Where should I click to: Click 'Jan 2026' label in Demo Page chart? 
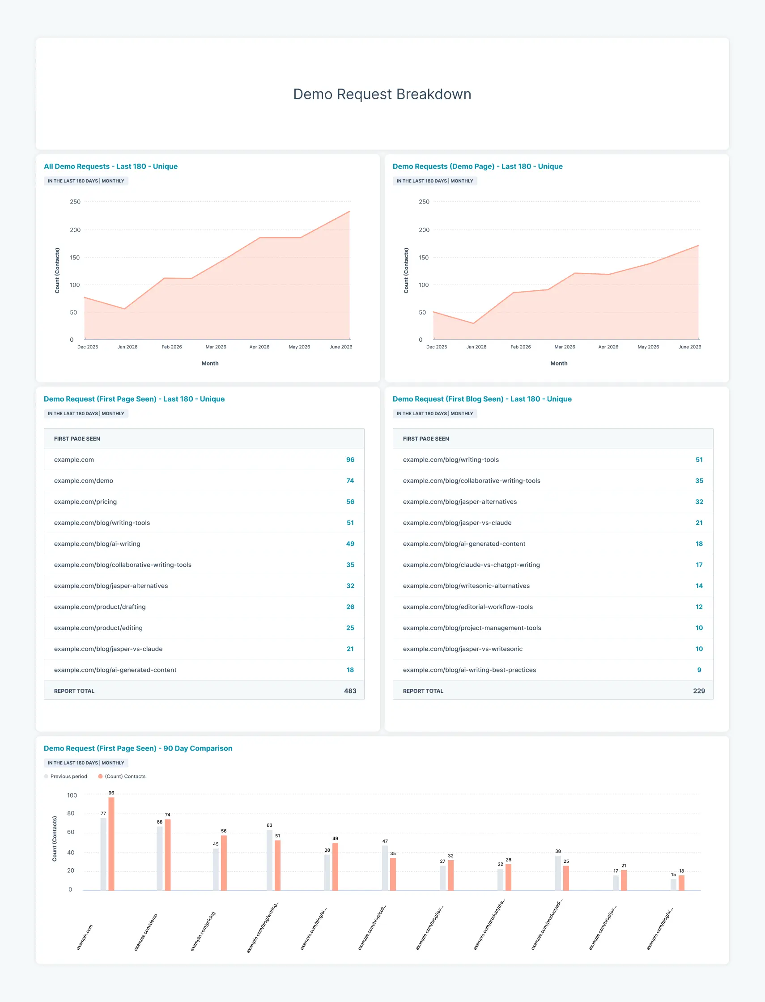coord(476,347)
